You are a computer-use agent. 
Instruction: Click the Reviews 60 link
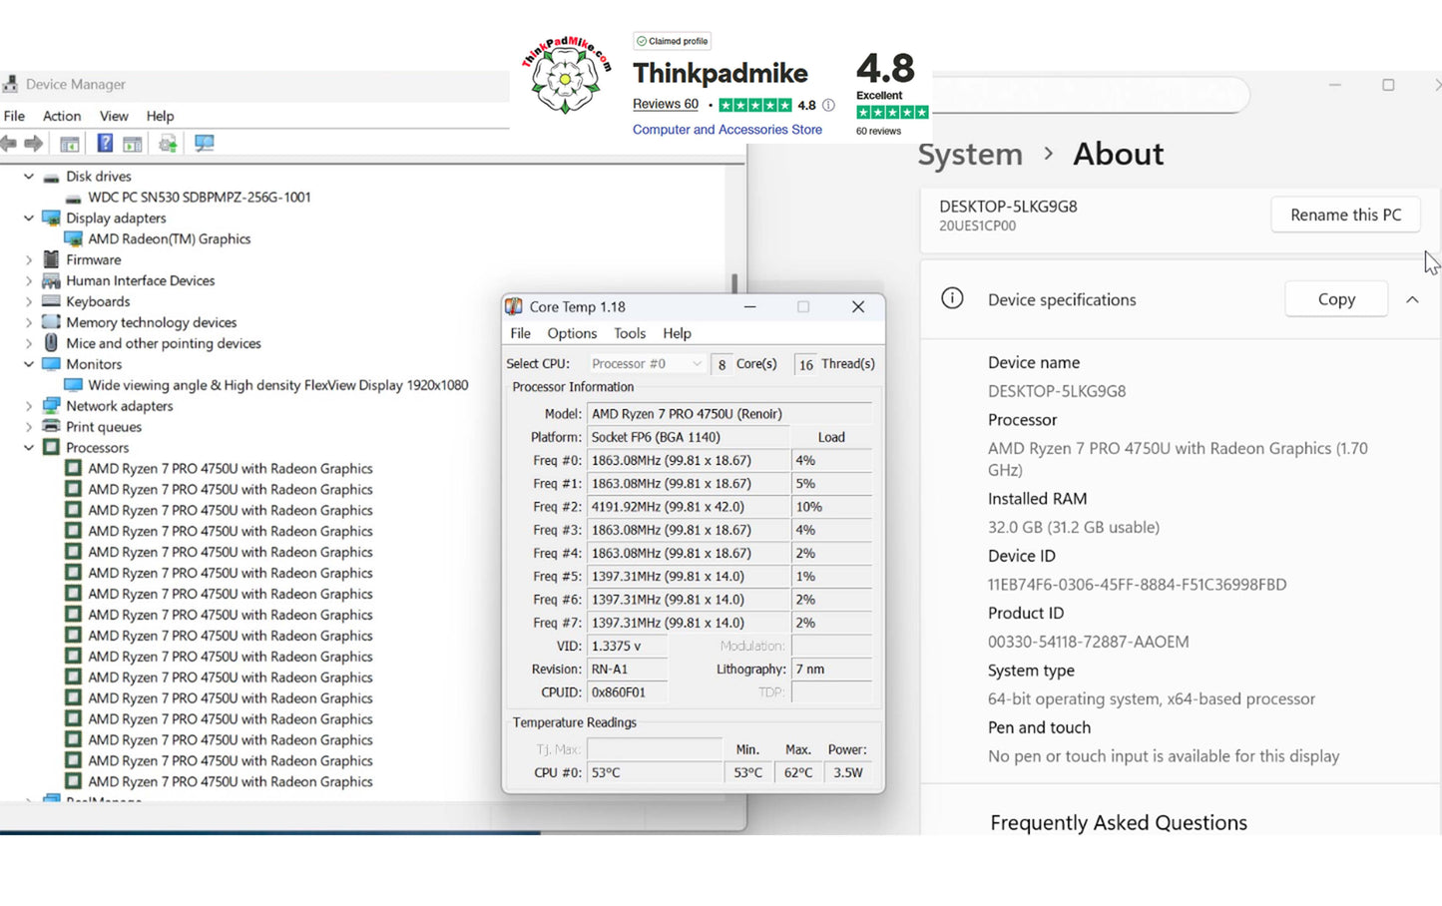(x=666, y=104)
